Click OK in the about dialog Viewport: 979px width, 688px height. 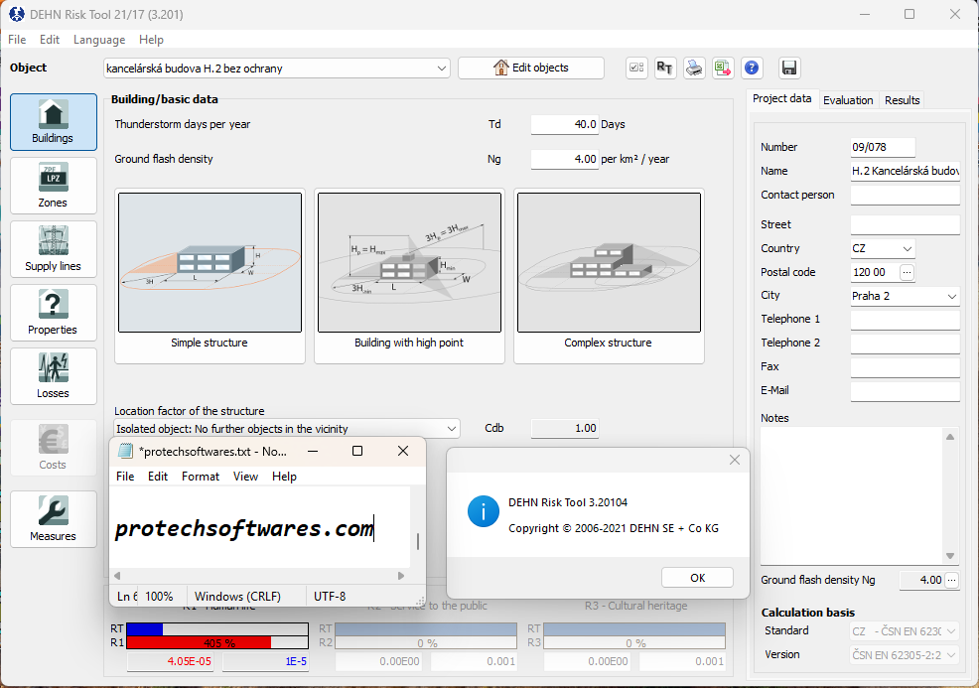pos(697,578)
